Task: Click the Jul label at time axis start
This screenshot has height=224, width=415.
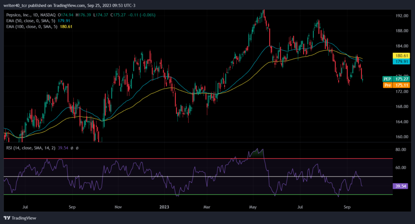Action: click(x=25, y=207)
